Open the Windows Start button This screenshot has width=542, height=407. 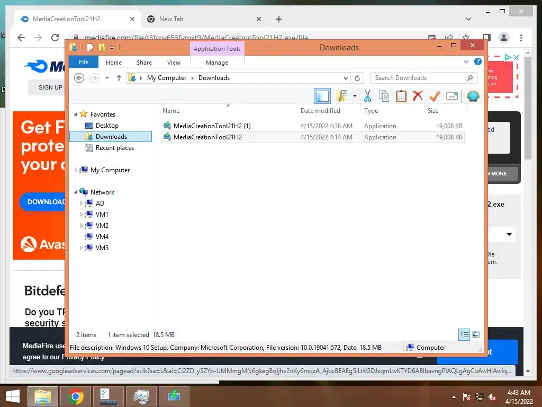coord(13,396)
